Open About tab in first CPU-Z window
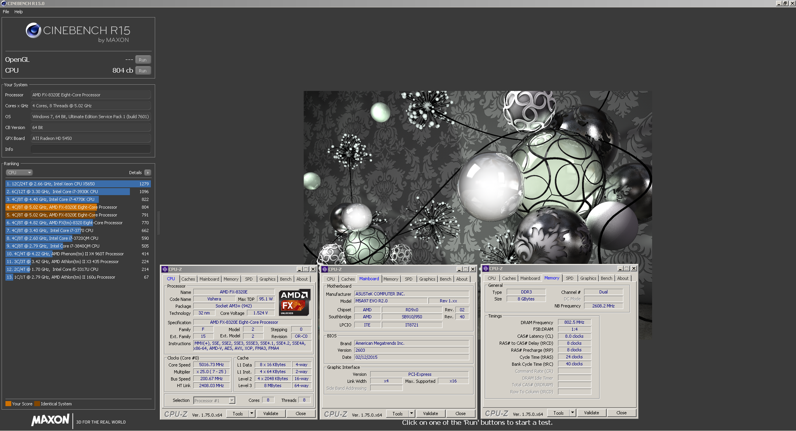The width and height of the screenshot is (796, 431). (x=302, y=279)
